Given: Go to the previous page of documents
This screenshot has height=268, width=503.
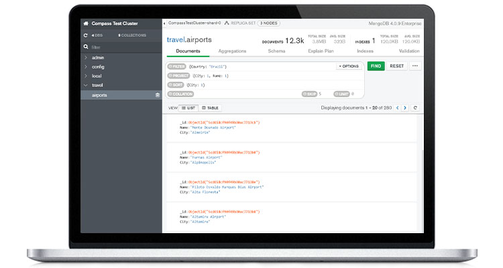Looking at the screenshot, I should click(x=398, y=108).
